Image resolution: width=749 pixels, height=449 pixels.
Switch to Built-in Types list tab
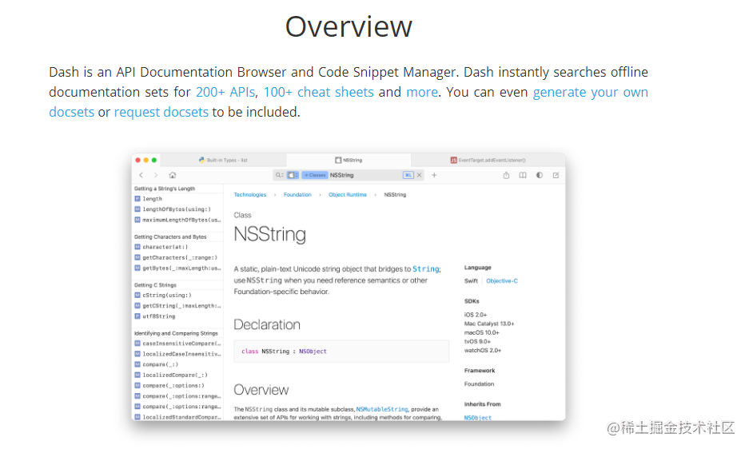[223, 160]
